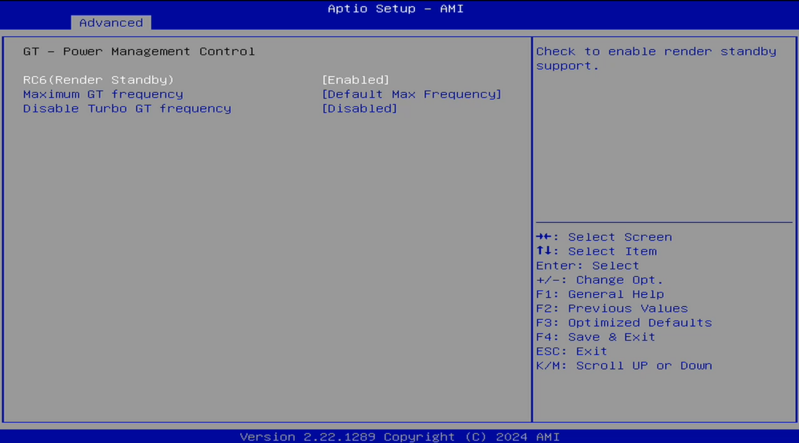Click F4: Save & Exit
Viewport: 799px width, 443px height.
(x=595, y=337)
